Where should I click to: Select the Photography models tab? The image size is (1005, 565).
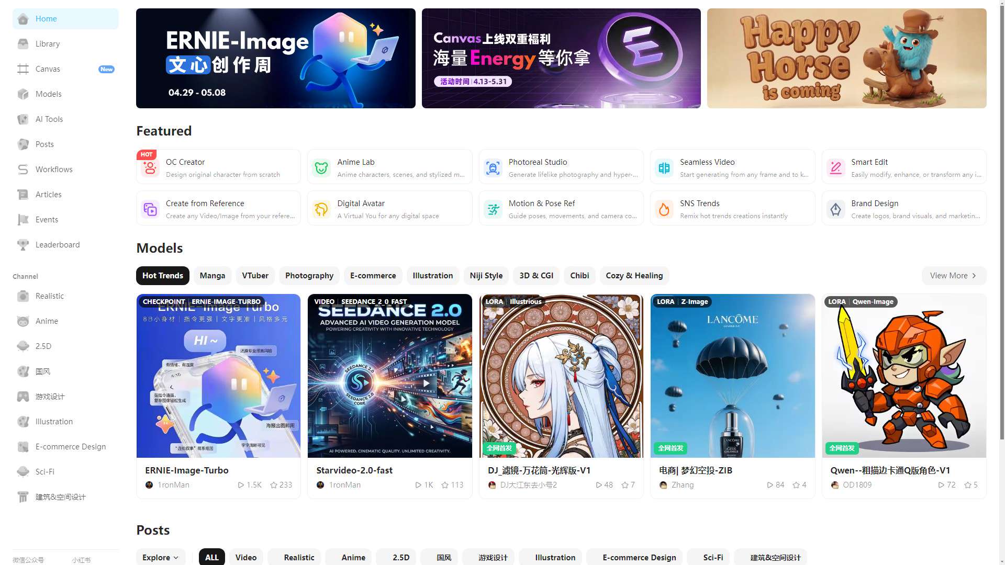click(x=309, y=276)
